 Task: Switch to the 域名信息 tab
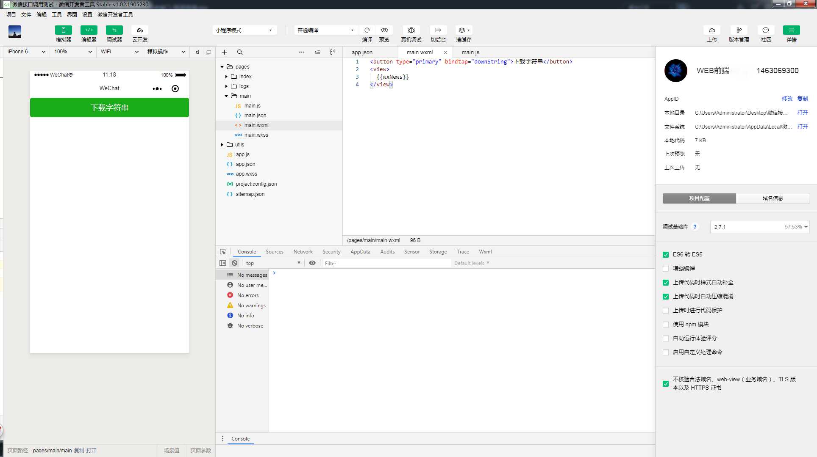click(x=773, y=198)
